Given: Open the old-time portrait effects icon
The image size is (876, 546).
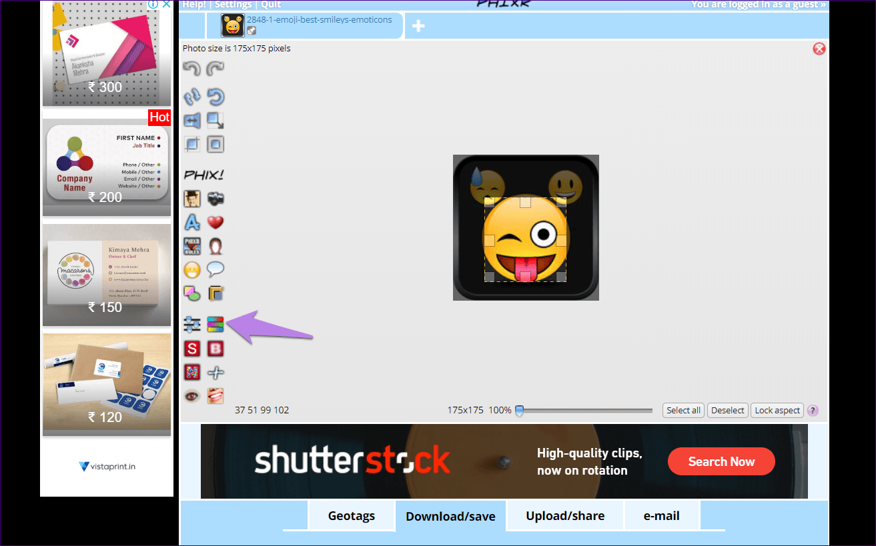Looking at the screenshot, I should pos(192,199).
